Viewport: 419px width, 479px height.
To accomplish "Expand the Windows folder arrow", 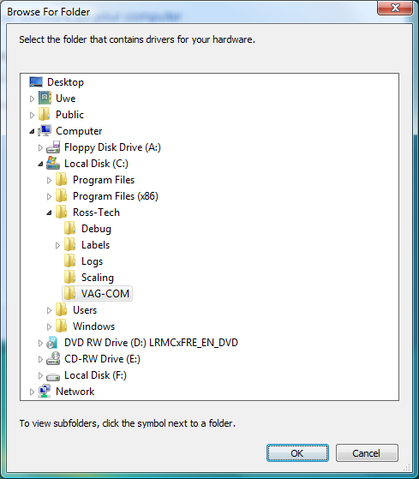I will (49, 326).
